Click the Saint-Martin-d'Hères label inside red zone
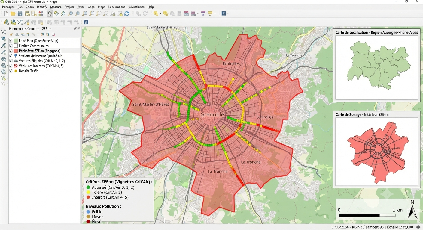 (151, 104)
